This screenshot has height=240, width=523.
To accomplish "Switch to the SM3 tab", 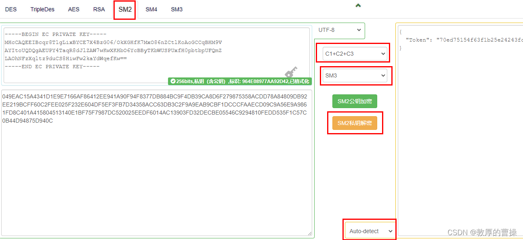I will [x=176, y=9].
